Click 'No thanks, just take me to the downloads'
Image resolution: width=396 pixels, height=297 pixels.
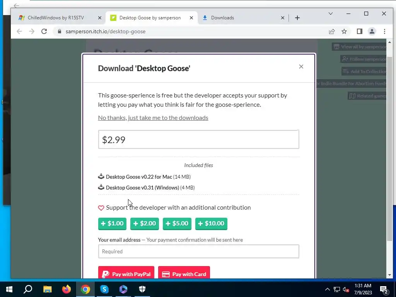pos(153,118)
